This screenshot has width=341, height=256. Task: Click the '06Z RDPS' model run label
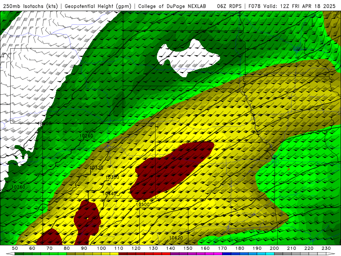pyautogui.click(x=229, y=6)
